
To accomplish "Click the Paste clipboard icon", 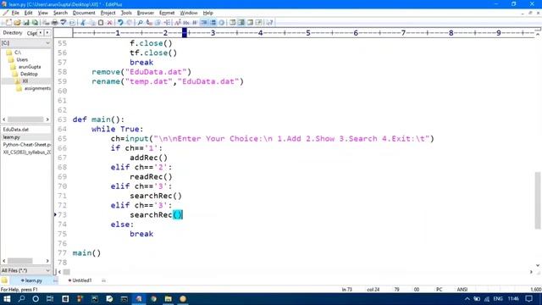I will (101, 23).
